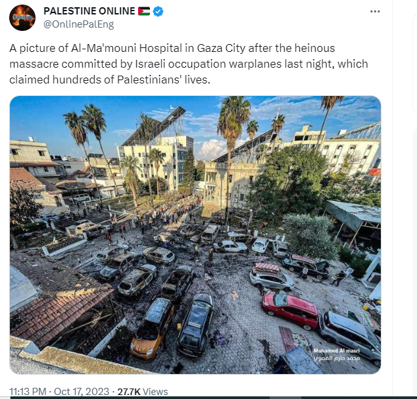Image resolution: width=417 pixels, height=399 pixels.
Task: Open the attached hospital courtyard photo
Action: tap(195, 235)
